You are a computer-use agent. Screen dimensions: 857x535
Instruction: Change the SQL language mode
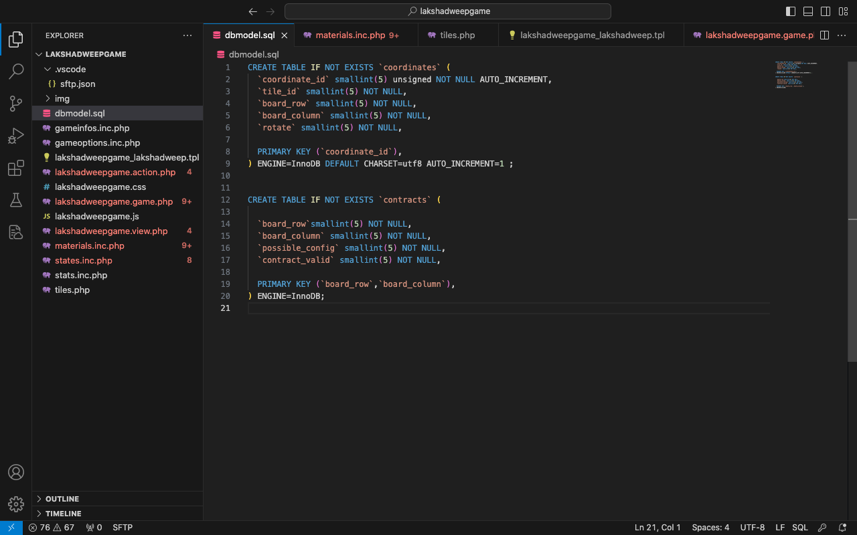(800, 528)
